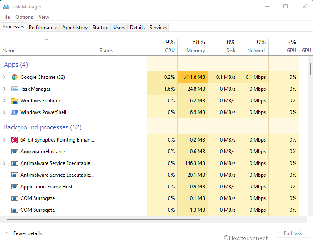Click the Apps (4) group heading
The width and height of the screenshot is (313, 243).
(x=16, y=65)
